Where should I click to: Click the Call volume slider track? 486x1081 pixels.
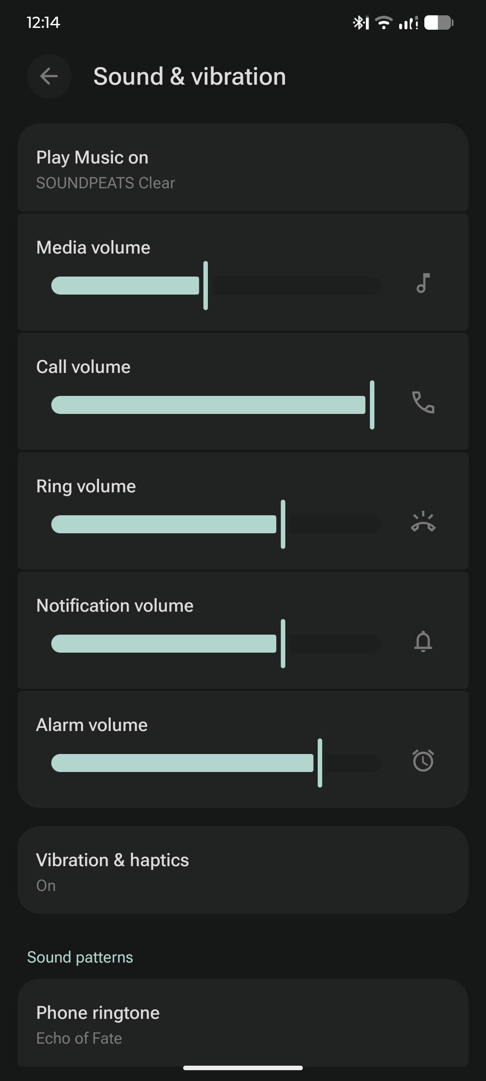[x=216, y=405]
